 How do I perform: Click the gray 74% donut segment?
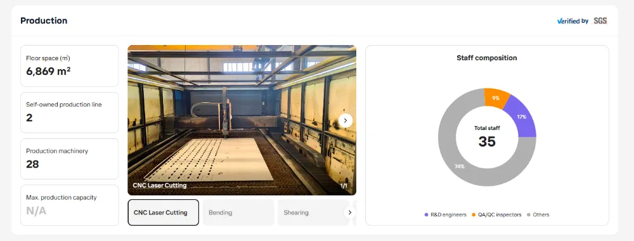tap(459, 166)
